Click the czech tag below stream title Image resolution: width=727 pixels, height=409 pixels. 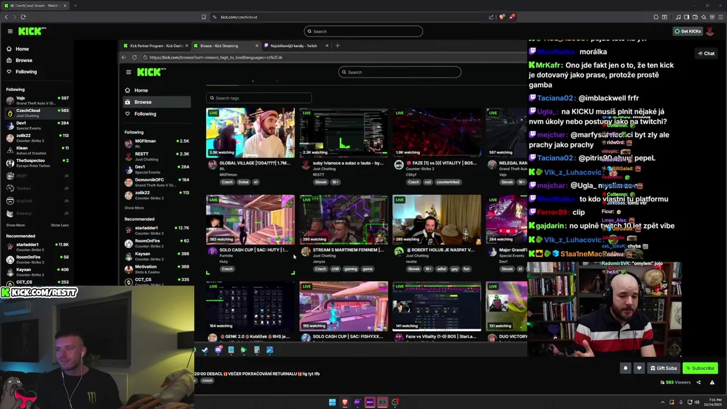click(207, 381)
